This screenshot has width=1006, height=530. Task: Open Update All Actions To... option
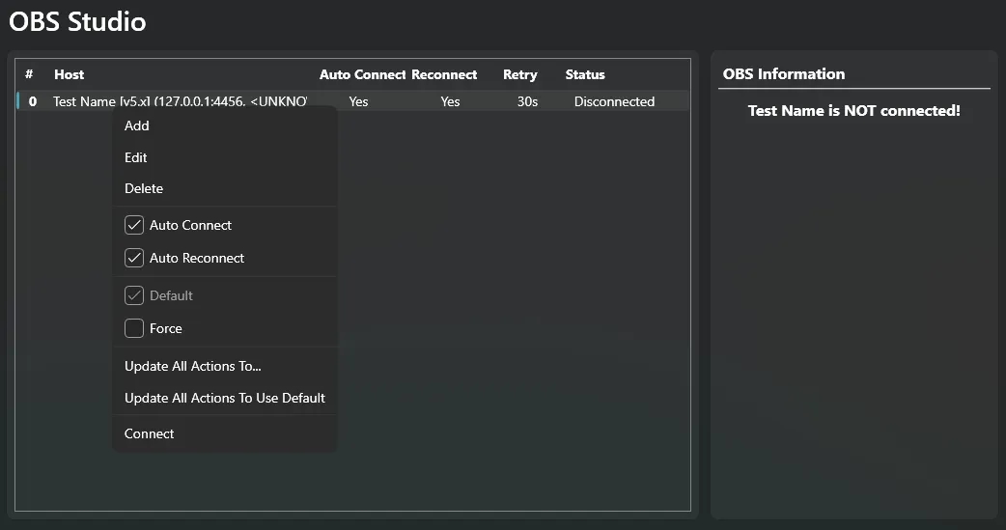pos(193,366)
